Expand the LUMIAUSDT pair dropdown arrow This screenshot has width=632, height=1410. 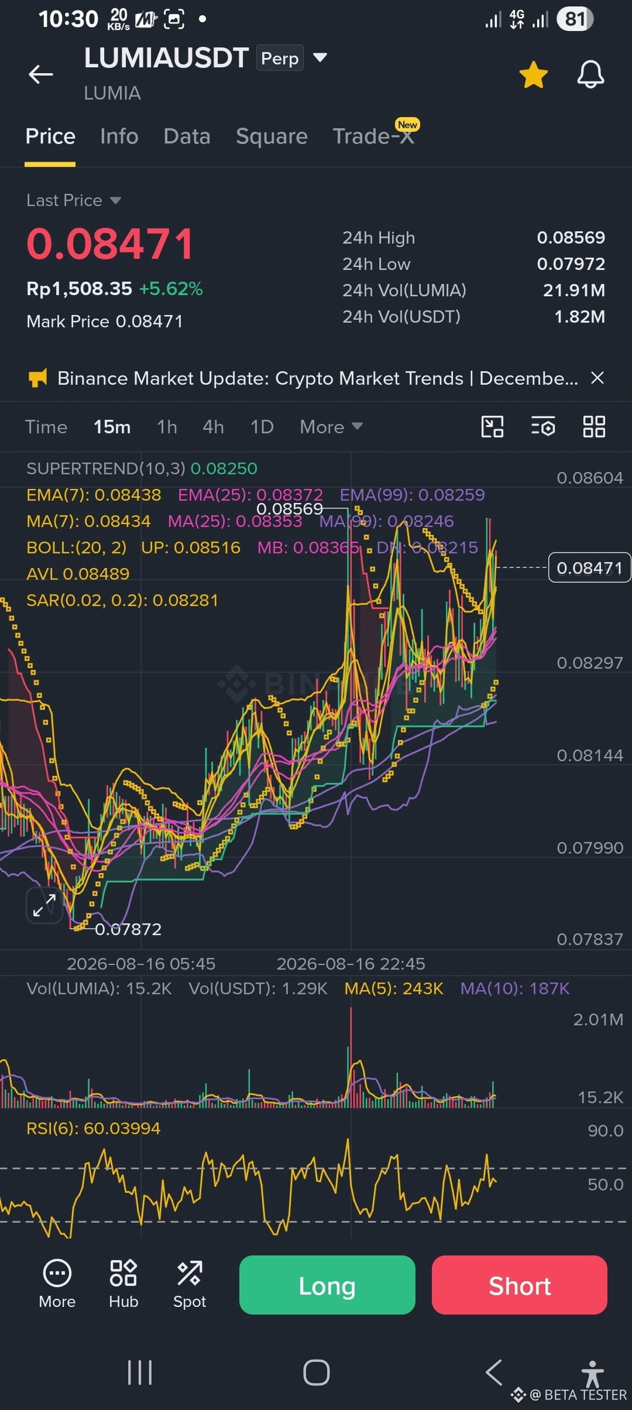coord(320,57)
